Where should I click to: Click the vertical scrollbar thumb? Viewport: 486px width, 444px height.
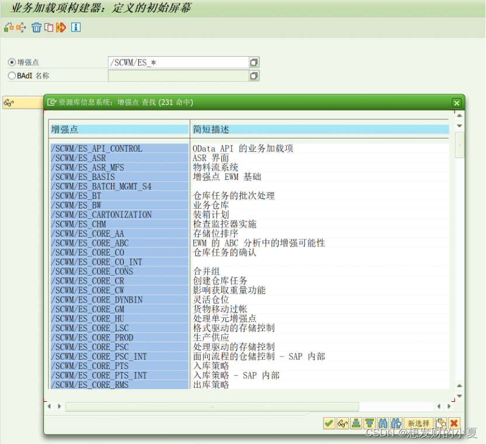(x=460, y=145)
